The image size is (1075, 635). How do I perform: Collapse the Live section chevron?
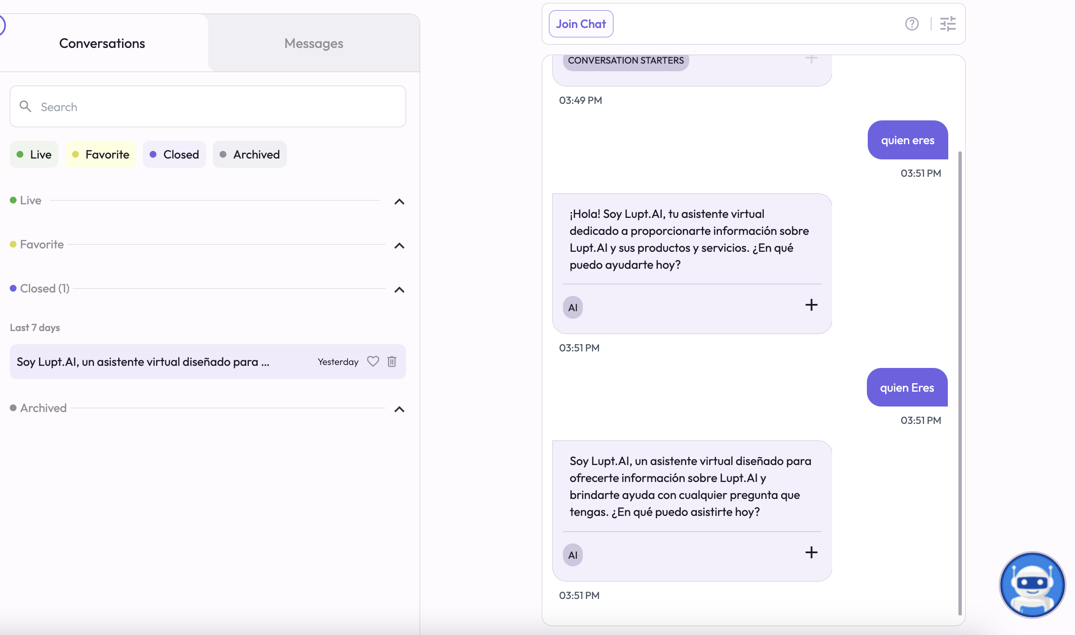(399, 201)
